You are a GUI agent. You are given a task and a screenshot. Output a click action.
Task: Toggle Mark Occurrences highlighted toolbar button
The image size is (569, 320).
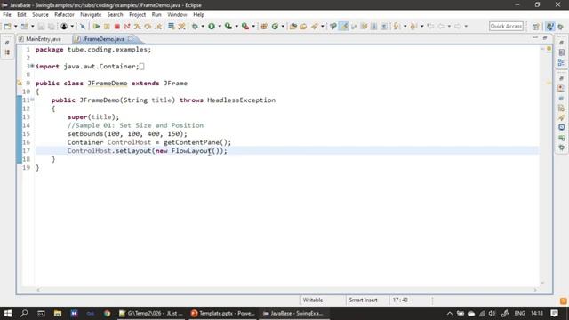point(343,27)
